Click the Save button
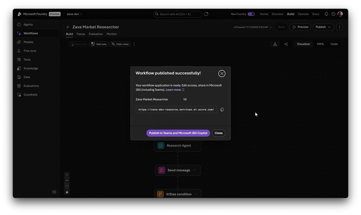The height and width of the screenshot is (215, 361). point(281,27)
